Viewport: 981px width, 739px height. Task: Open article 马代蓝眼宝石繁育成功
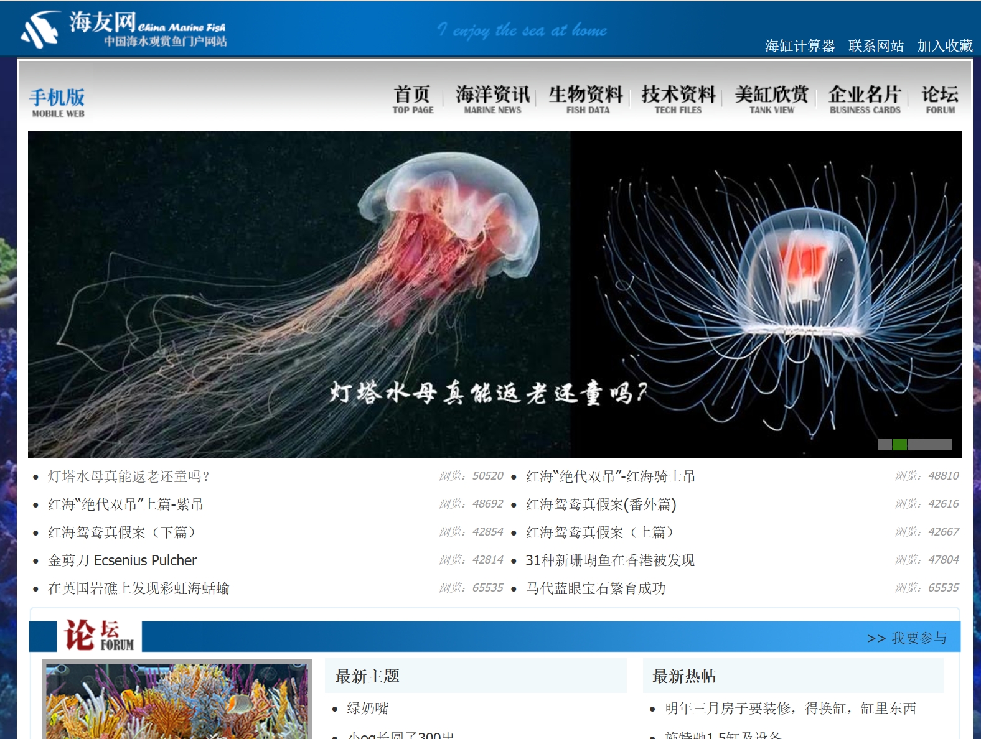coord(596,588)
